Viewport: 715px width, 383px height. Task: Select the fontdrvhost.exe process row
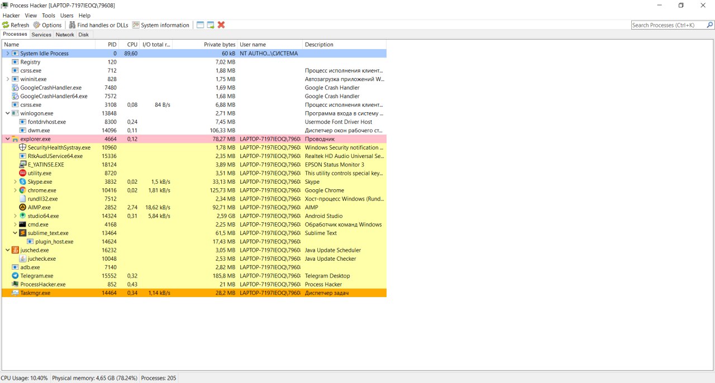[194, 122]
